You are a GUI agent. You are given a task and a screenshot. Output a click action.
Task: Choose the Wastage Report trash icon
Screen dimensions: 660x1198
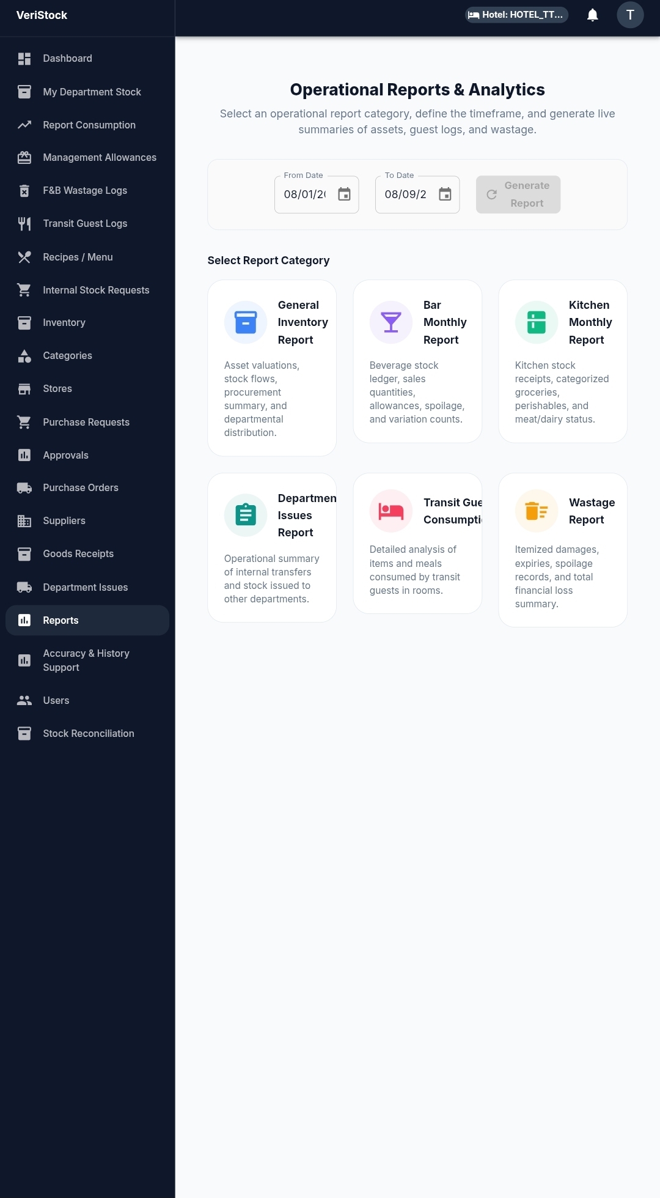pyautogui.click(x=537, y=511)
